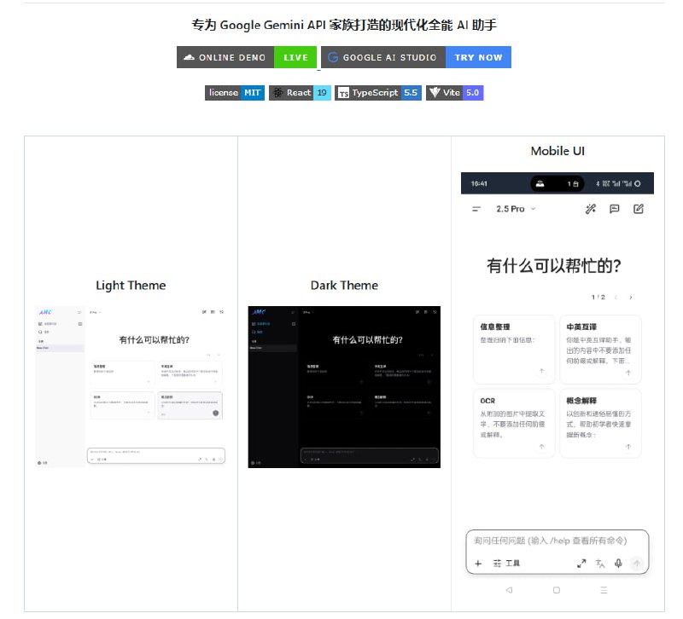Select the microphone icon in the input bar
Viewport: 683px width, 619px height.
pyautogui.click(x=618, y=564)
